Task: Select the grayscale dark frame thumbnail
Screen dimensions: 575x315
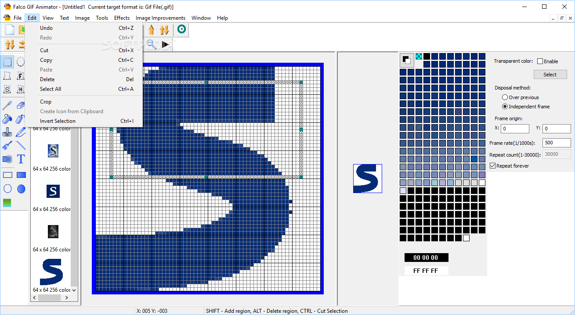Action: 53,232
